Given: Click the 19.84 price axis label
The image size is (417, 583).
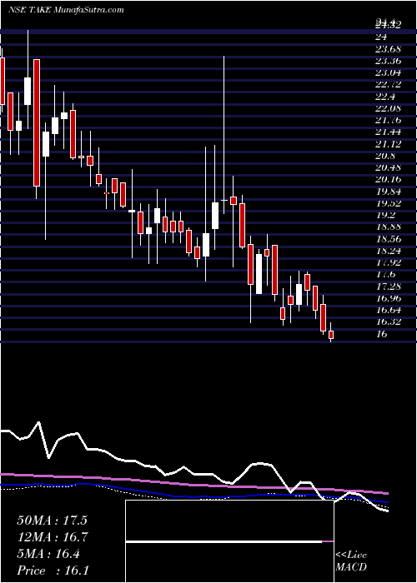Looking at the screenshot, I should [x=388, y=192].
